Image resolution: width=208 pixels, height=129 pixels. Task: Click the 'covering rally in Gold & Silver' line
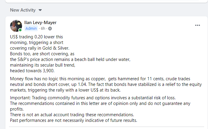coord(40,48)
